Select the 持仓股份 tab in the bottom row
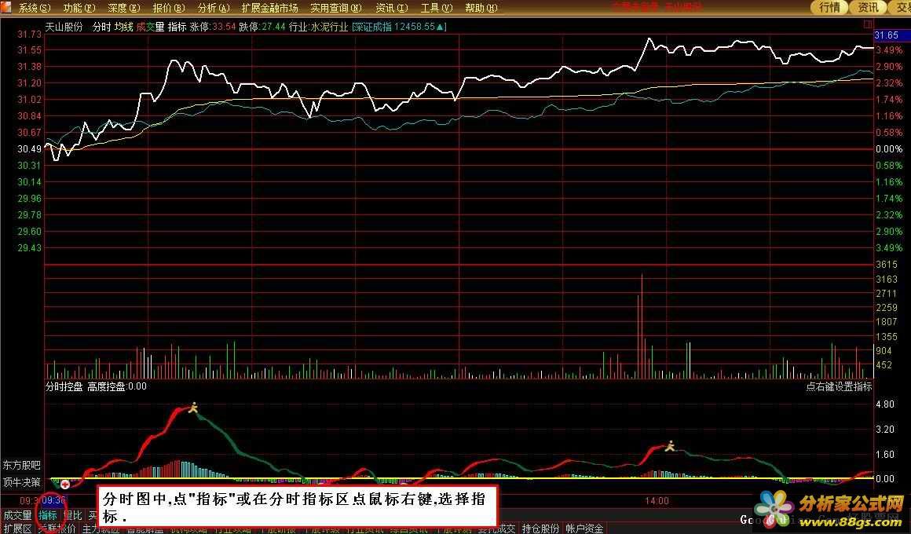Viewport: 911px width, 534px height. pos(540,529)
